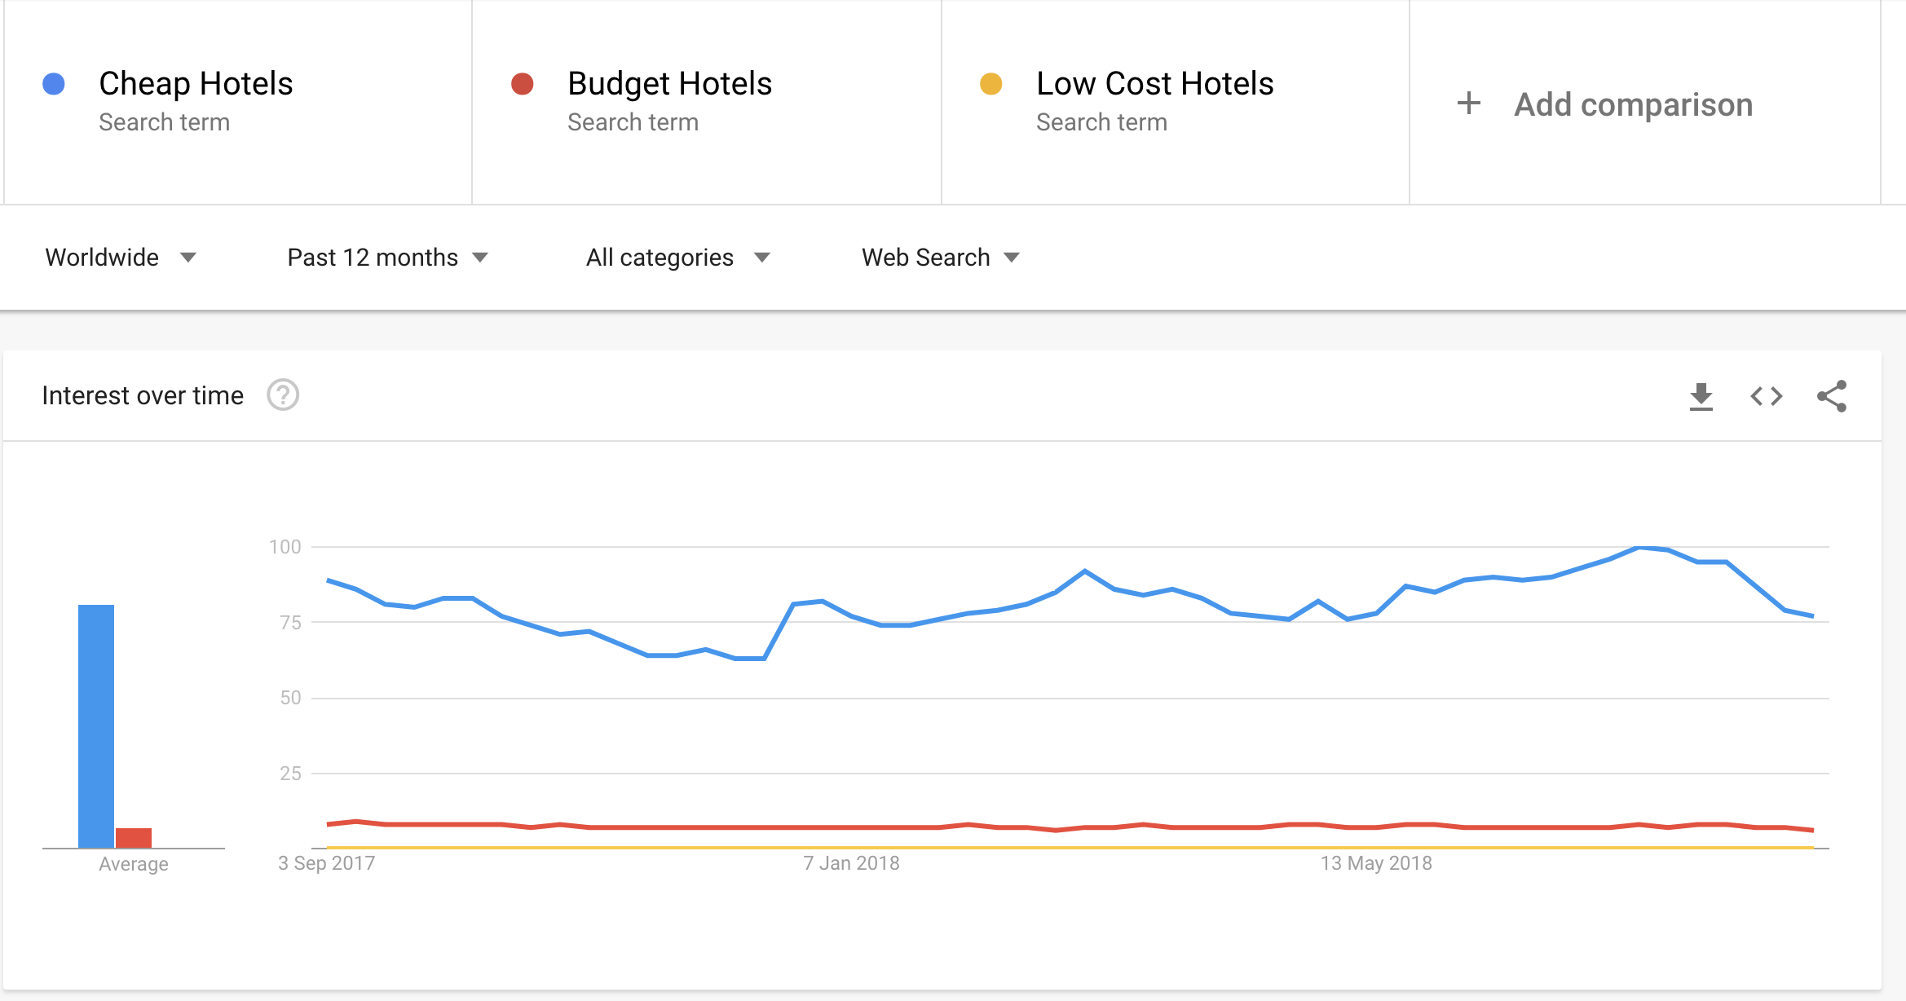1906x1001 pixels.
Task: Edit the Budget Hotels search term
Action: (x=669, y=84)
